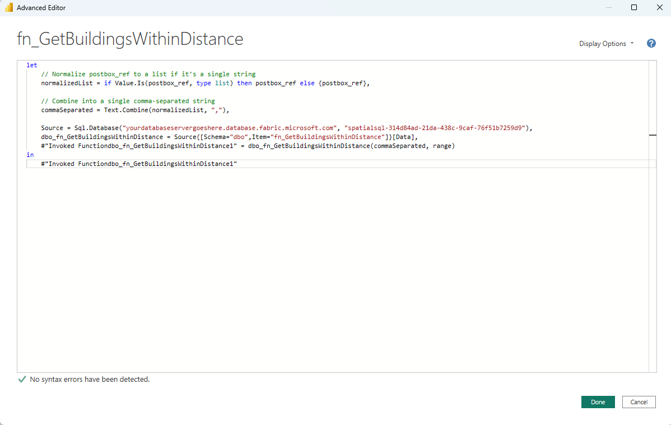Place cursor on the 'let' keyword
This screenshot has width=671, height=425.
click(31, 65)
